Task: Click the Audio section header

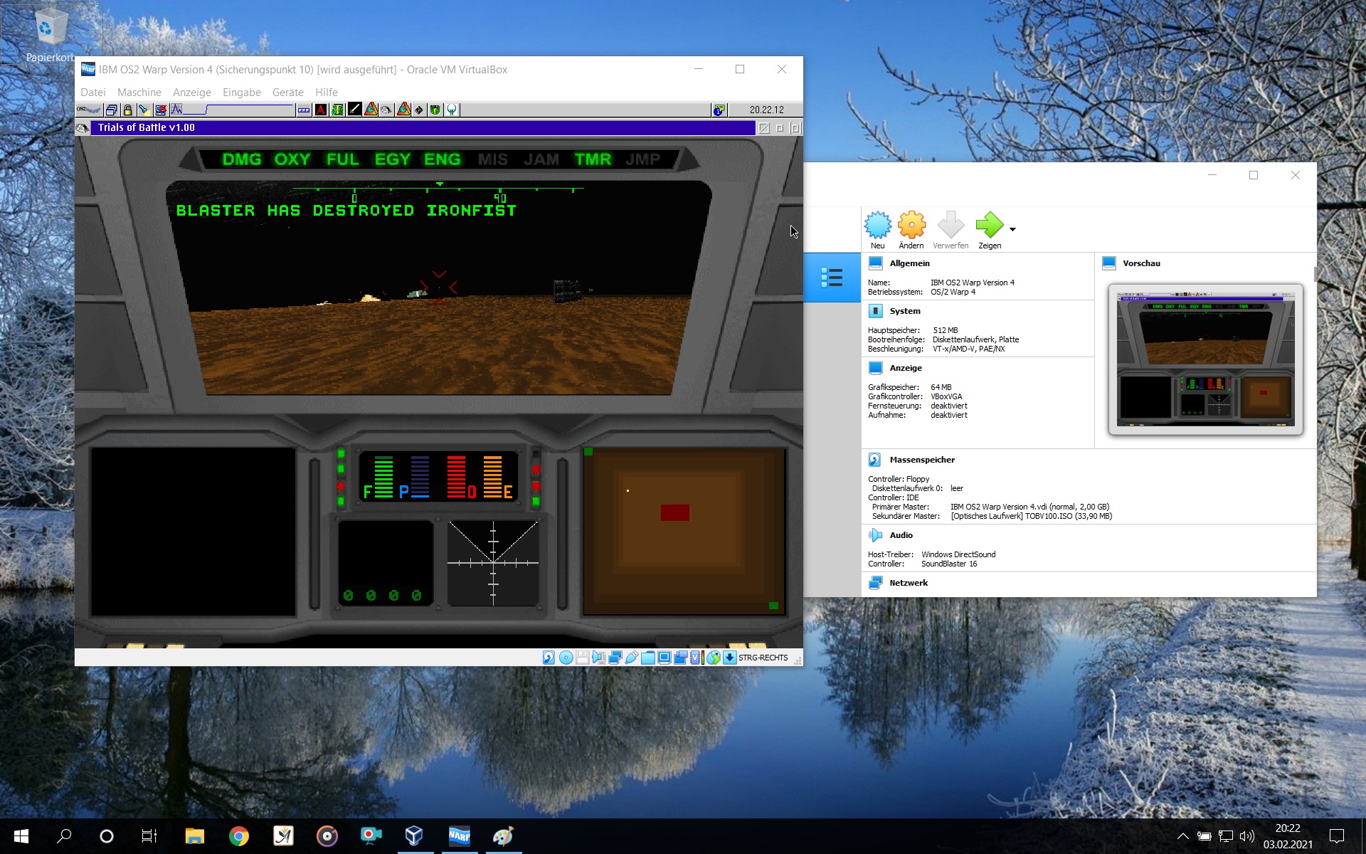Action: 901,535
